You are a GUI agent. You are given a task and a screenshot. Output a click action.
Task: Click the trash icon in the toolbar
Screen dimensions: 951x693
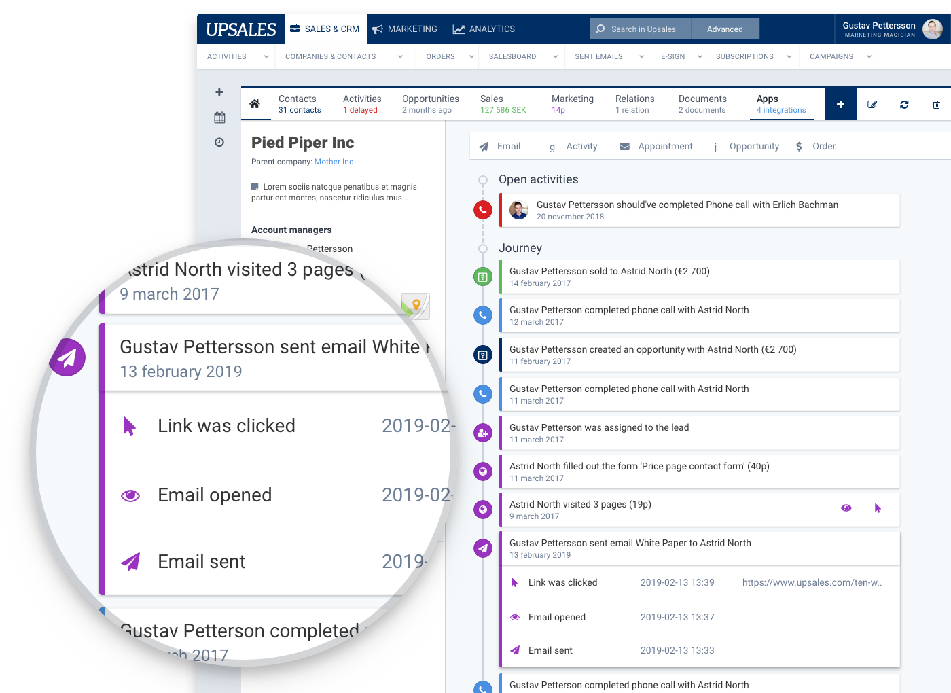[x=936, y=104]
